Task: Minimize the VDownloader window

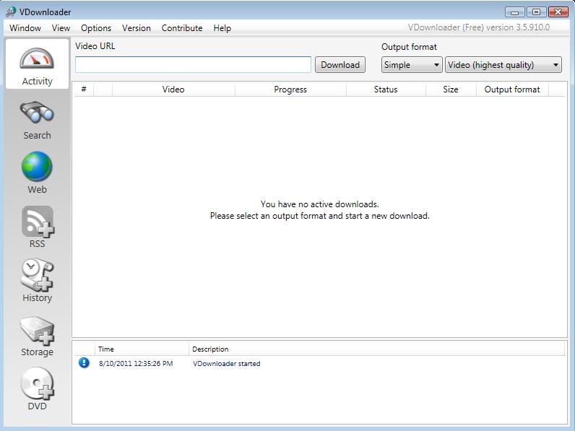Action: 514,12
